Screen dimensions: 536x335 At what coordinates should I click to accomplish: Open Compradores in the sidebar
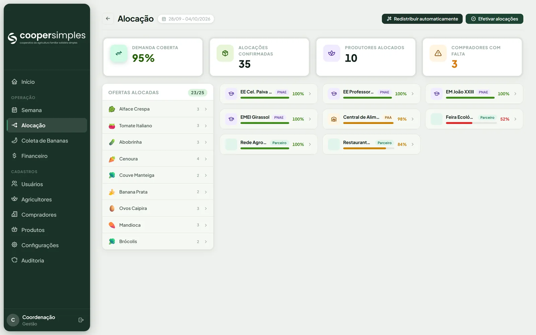(47, 215)
